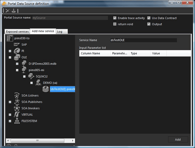The image size is (195, 148).
Task: Click the tree horizontal scrollbar thumb
Action: [x=38, y=141]
